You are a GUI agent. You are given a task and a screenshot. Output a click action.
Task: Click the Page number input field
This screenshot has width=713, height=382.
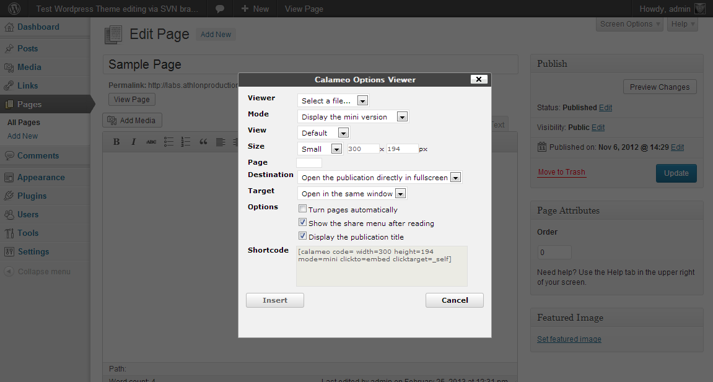[309, 163]
